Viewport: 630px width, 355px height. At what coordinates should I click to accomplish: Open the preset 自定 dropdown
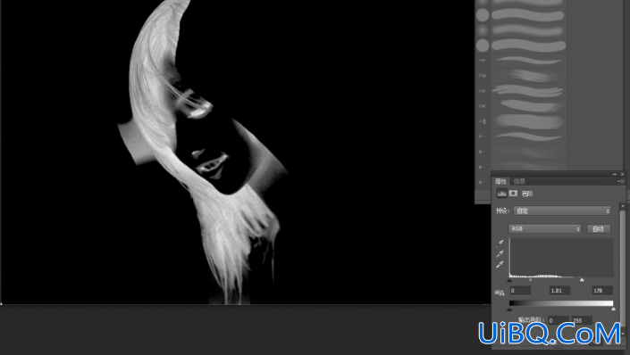[562, 211]
